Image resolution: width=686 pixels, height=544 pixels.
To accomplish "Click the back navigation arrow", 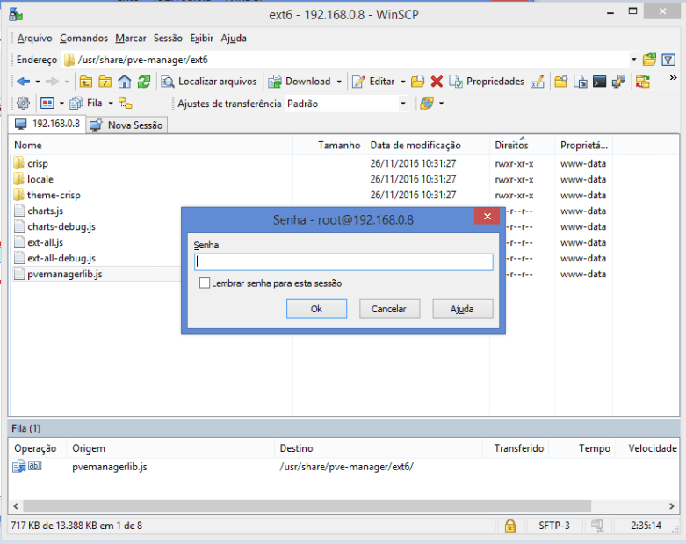I will [23, 82].
